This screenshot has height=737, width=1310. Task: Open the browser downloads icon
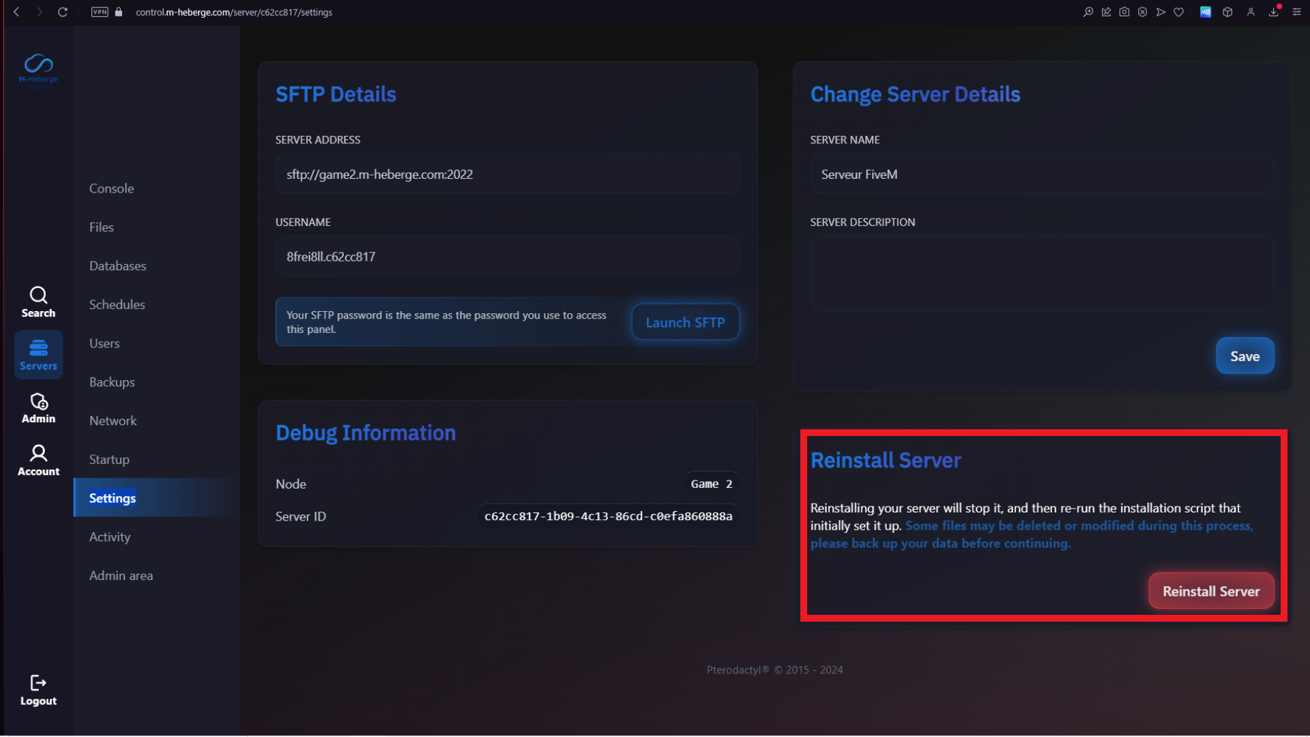click(x=1273, y=12)
